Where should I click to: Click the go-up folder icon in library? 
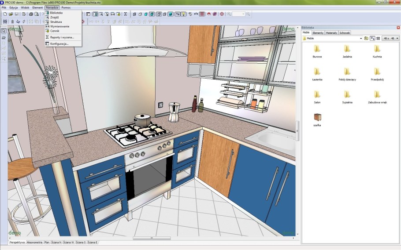[x=366, y=39]
